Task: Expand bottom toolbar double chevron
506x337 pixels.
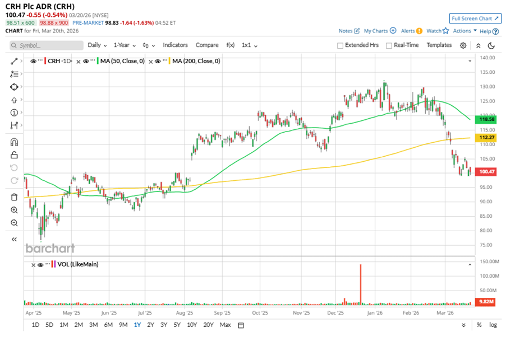Action: (464, 325)
